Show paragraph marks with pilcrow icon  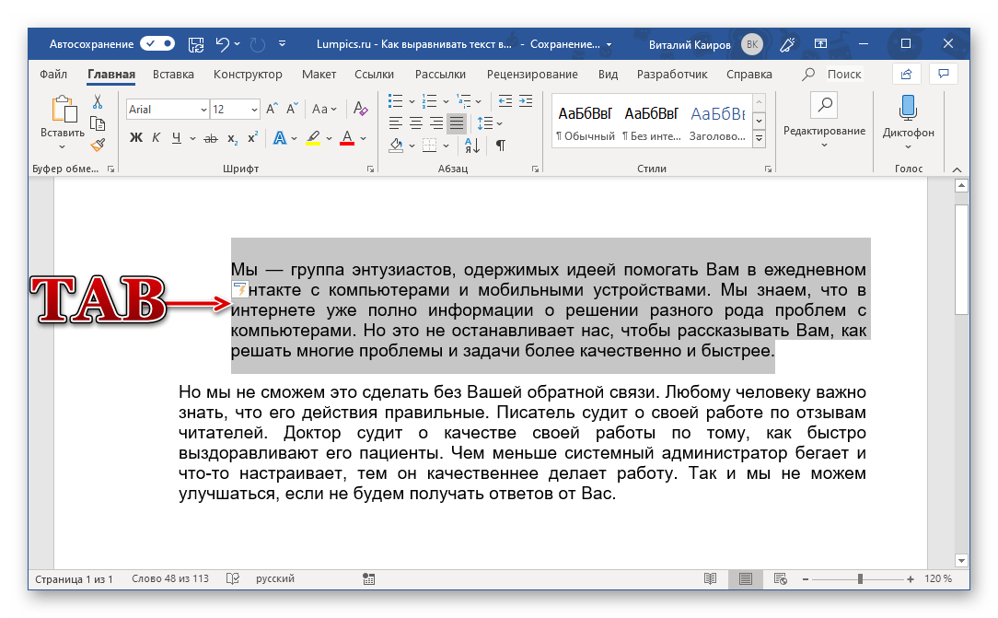click(501, 145)
